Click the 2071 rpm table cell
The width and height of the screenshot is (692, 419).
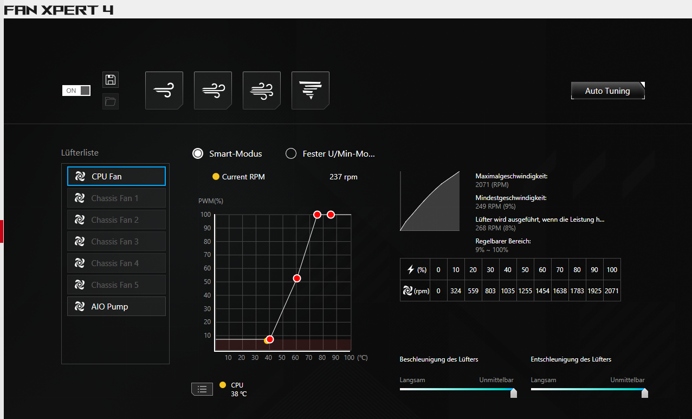[x=612, y=291]
